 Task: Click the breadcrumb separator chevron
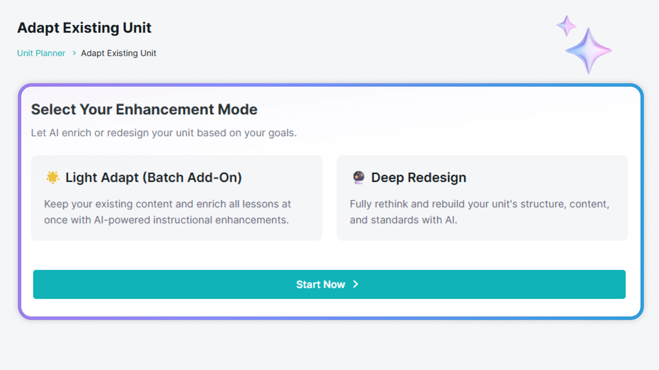[74, 53]
